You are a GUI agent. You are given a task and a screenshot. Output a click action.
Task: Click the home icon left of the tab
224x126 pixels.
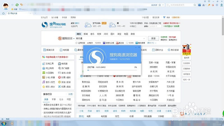tap(3, 13)
